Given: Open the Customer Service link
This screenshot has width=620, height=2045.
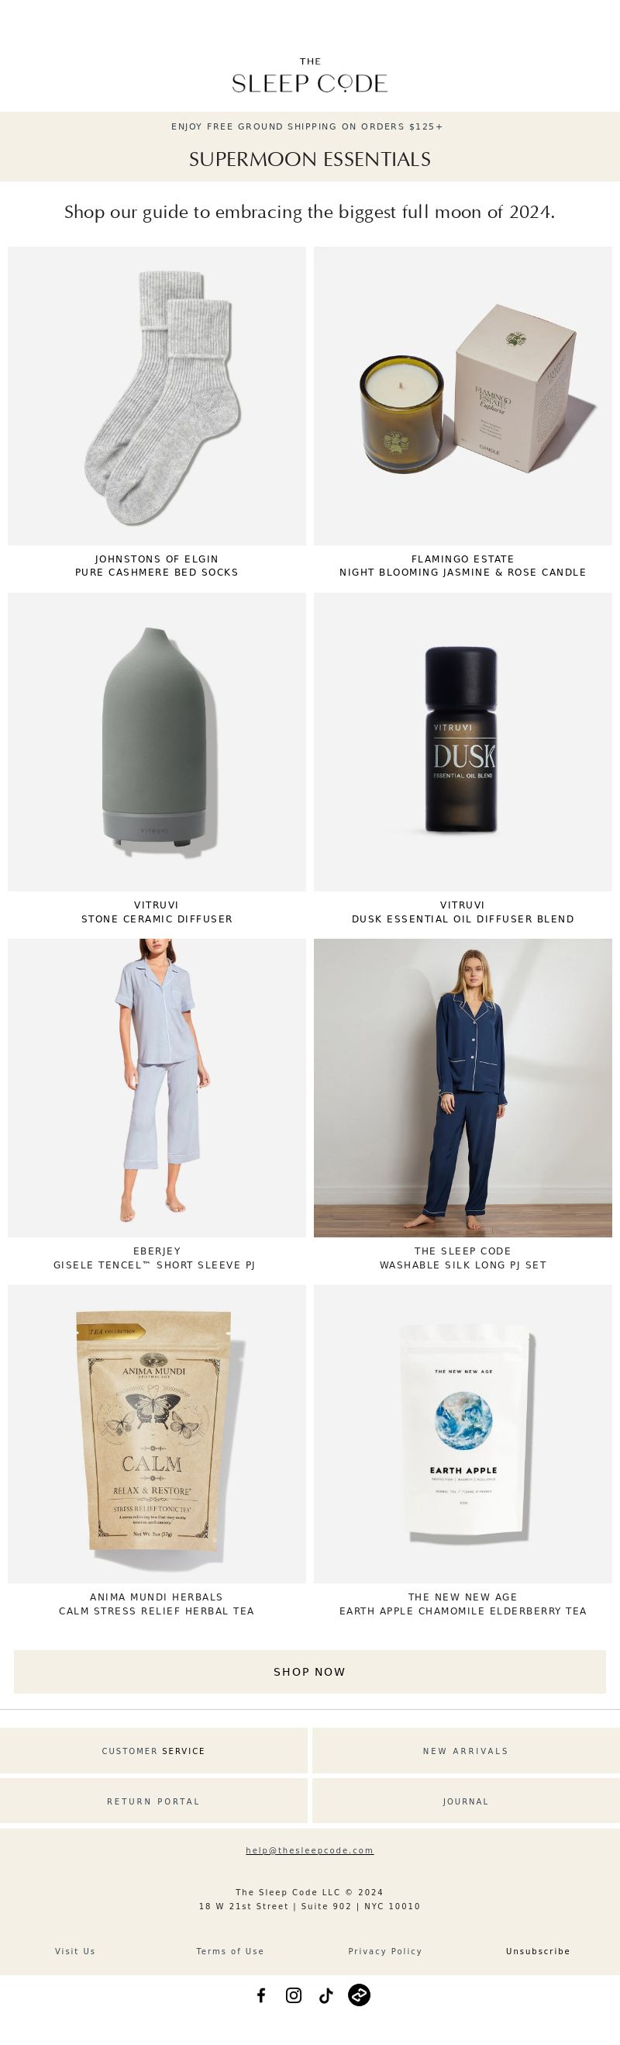Looking at the screenshot, I should [153, 1750].
